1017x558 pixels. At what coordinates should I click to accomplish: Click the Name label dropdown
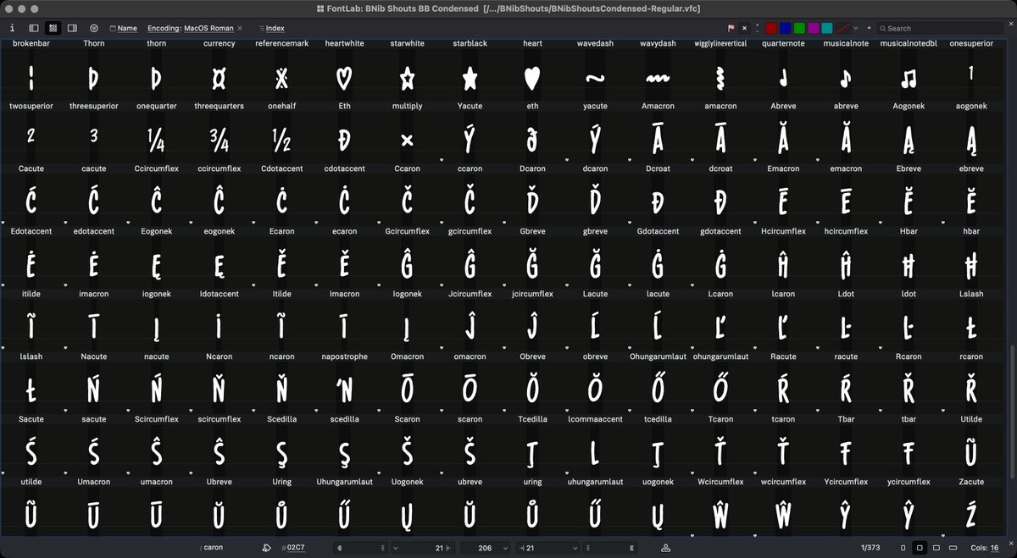[123, 28]
